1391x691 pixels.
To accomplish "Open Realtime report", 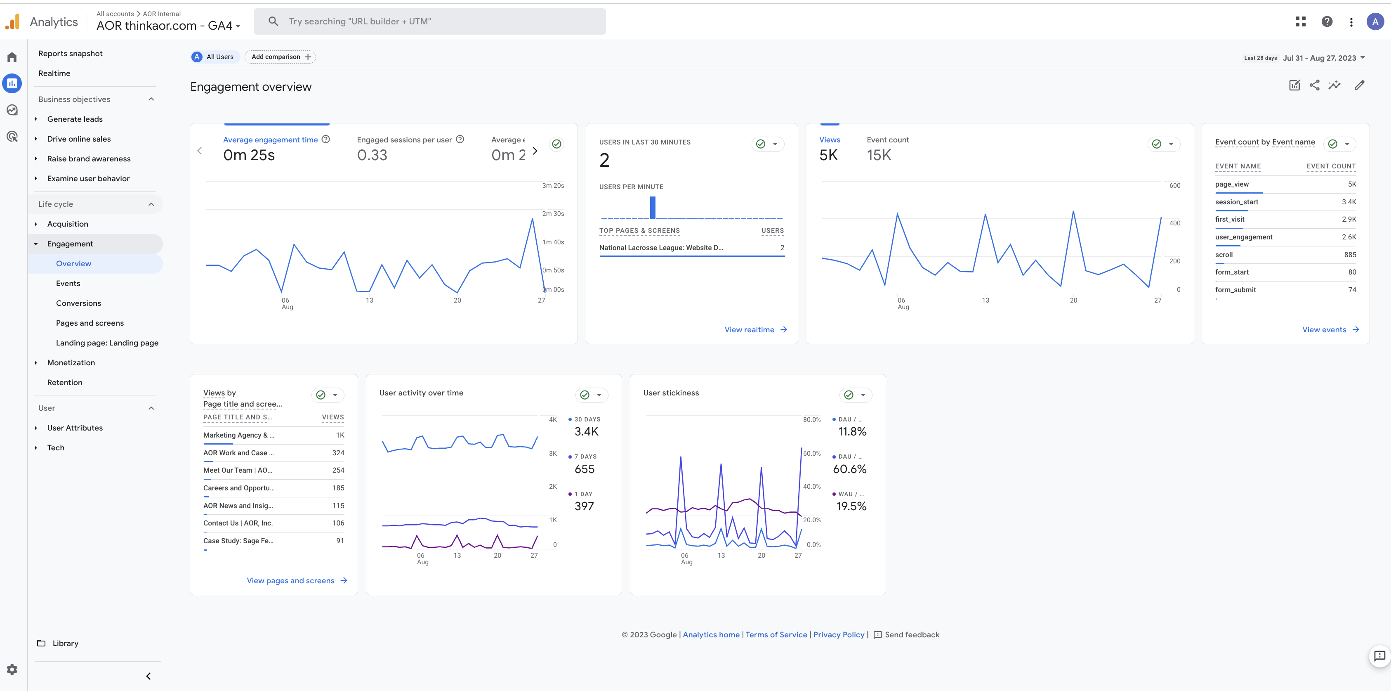I will coord(54,73).
